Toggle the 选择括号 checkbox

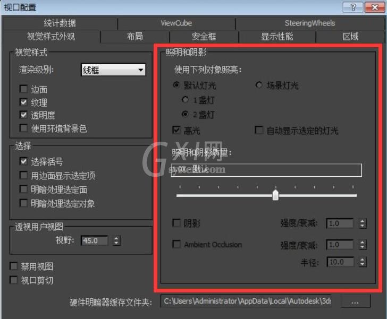click(23, 161)
